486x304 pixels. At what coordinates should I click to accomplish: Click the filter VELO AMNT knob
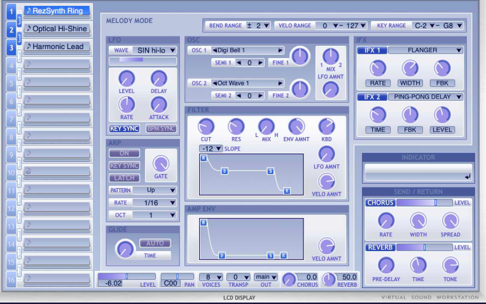[327, 182]
